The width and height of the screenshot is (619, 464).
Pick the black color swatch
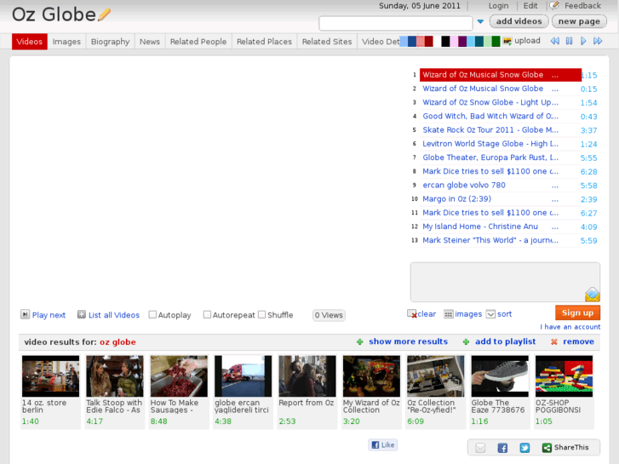click(445, 41)
